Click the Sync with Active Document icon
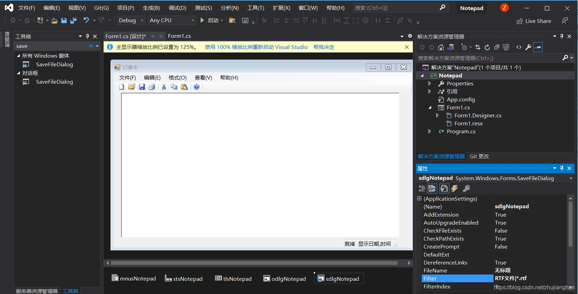The image size is (578, 294). (x=478, y=47)
